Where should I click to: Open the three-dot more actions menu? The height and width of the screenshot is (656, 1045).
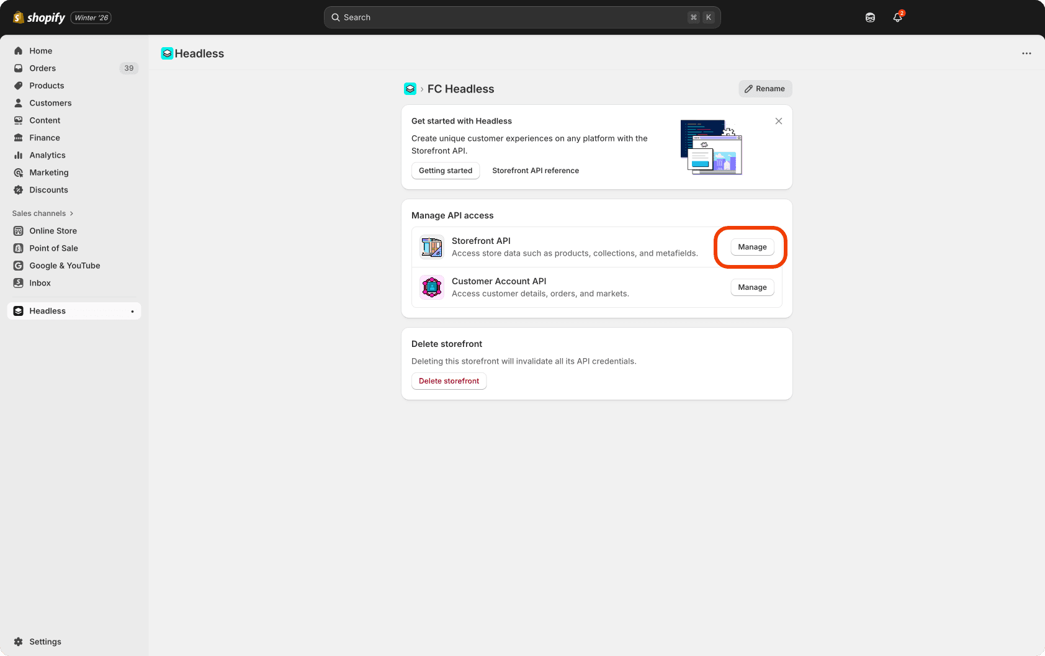pyautogui.click(x=1026, y=53)
